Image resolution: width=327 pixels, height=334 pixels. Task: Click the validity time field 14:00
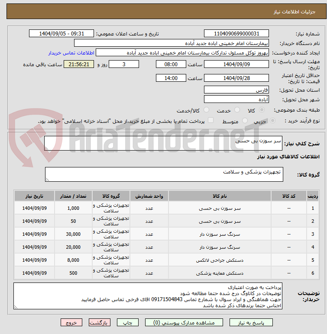pos(171,78)
